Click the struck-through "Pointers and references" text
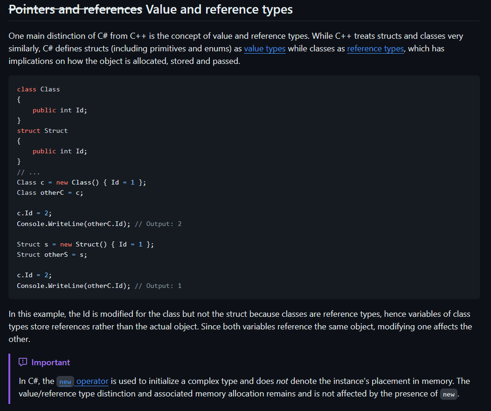 [75, 9]
